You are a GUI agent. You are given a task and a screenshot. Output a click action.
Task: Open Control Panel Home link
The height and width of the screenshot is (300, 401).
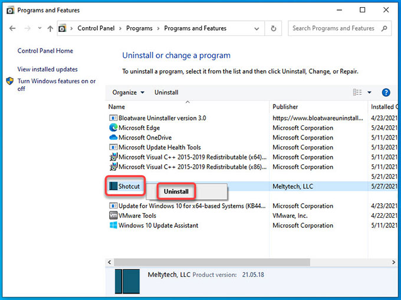coord(45,51)
